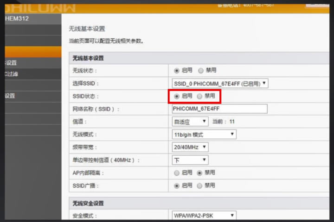Open the 单边带控制信道 dropdown
Screen dimensions: 334x222
point(190,160)
